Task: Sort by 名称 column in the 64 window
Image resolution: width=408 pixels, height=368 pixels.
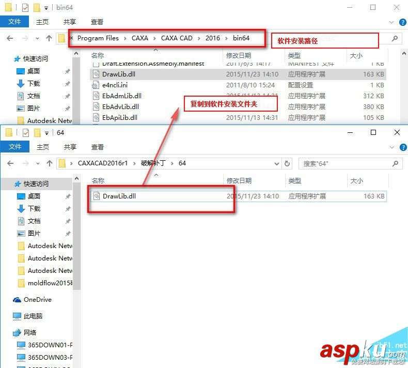Action: 98,180
